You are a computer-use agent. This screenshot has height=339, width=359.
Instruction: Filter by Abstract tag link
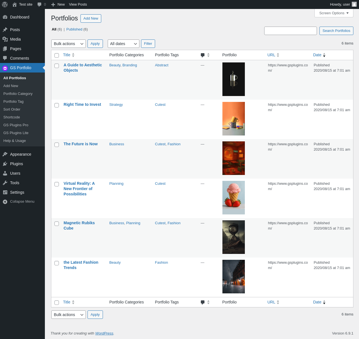(x=162, y=65)
